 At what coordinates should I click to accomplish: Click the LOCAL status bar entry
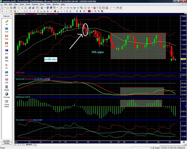(x=164, y=148)
